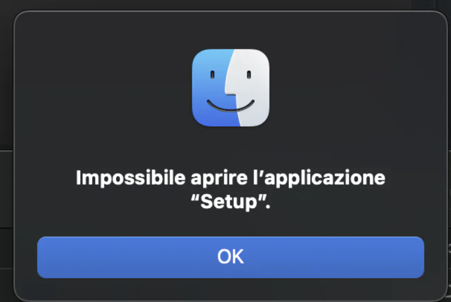Click the smile on the Finder icon
The image size is (451, 302).
pyautogui.click(x=231, y=106)
